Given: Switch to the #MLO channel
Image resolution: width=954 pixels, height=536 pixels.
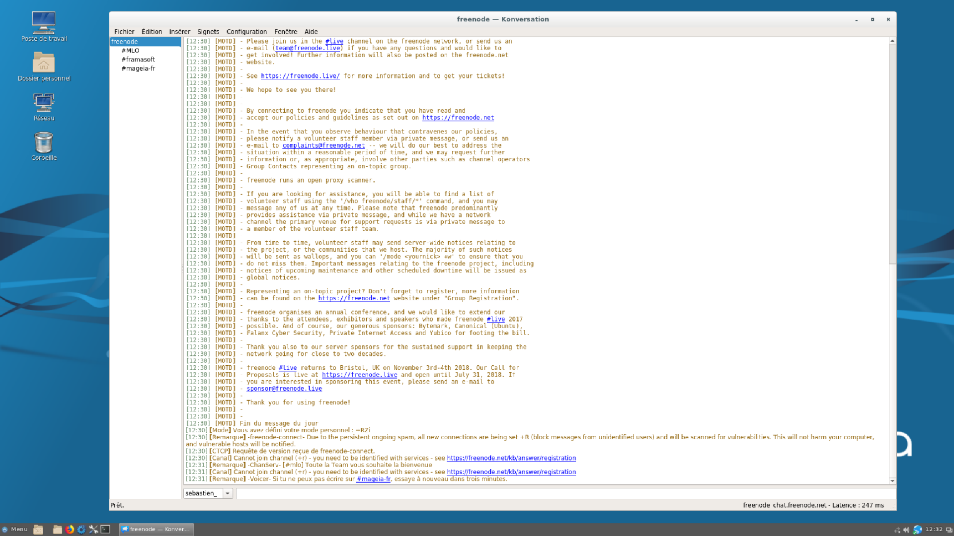Looking at the screenshot, I should 130,51.
